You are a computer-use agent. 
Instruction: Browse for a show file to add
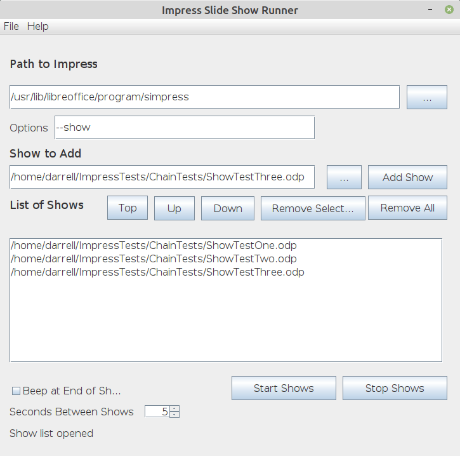344,177
